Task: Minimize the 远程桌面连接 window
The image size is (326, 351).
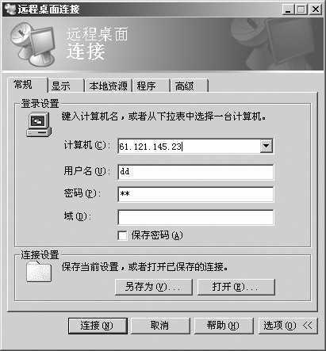Action: 288,10
